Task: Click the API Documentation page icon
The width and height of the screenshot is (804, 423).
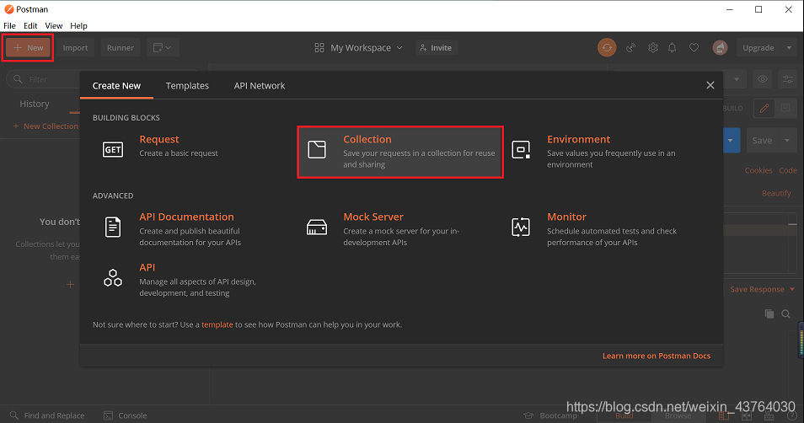Action: tap(113, 228)
